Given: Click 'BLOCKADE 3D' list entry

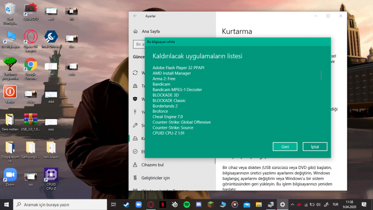Looking at the screenshot, I should pyautogui.click(x=165, y=95).
